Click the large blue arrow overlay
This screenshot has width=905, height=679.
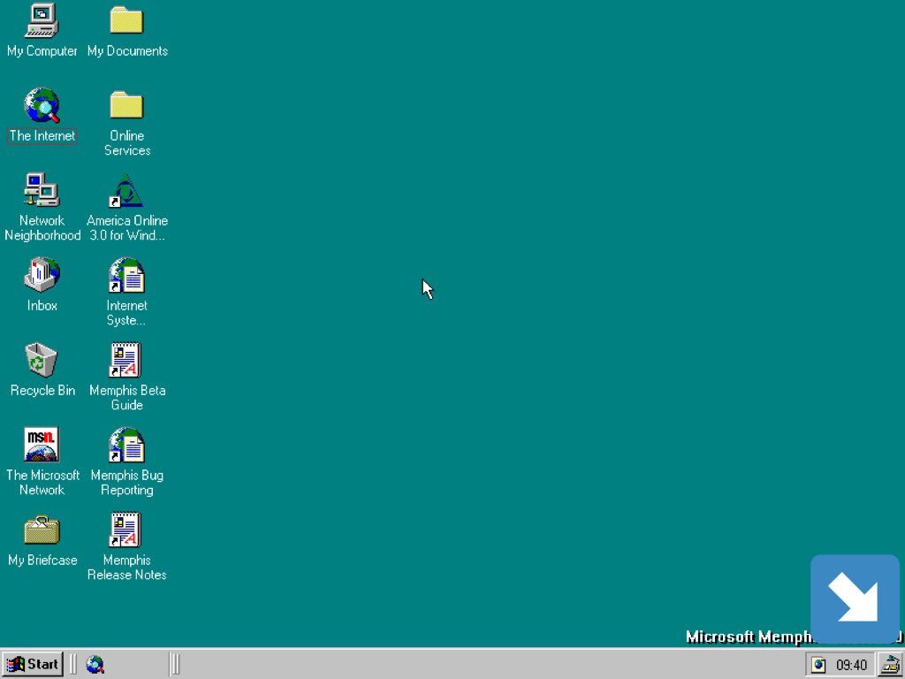tap(855, 599)
